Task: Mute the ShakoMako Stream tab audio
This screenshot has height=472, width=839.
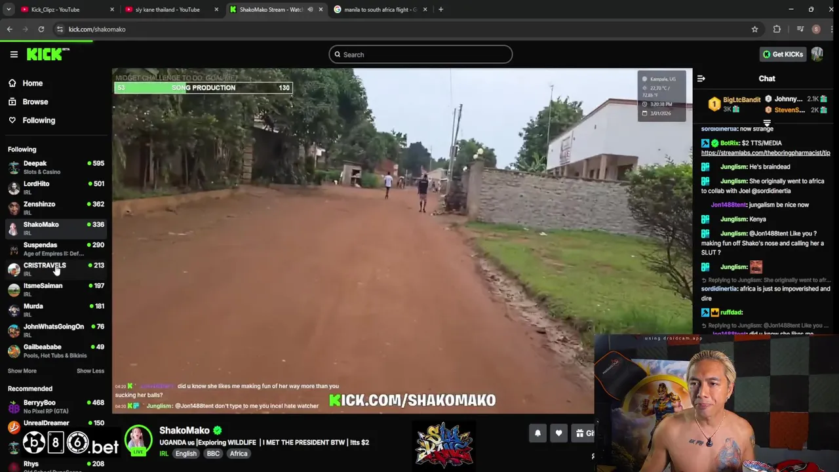Action: point(310,9)
